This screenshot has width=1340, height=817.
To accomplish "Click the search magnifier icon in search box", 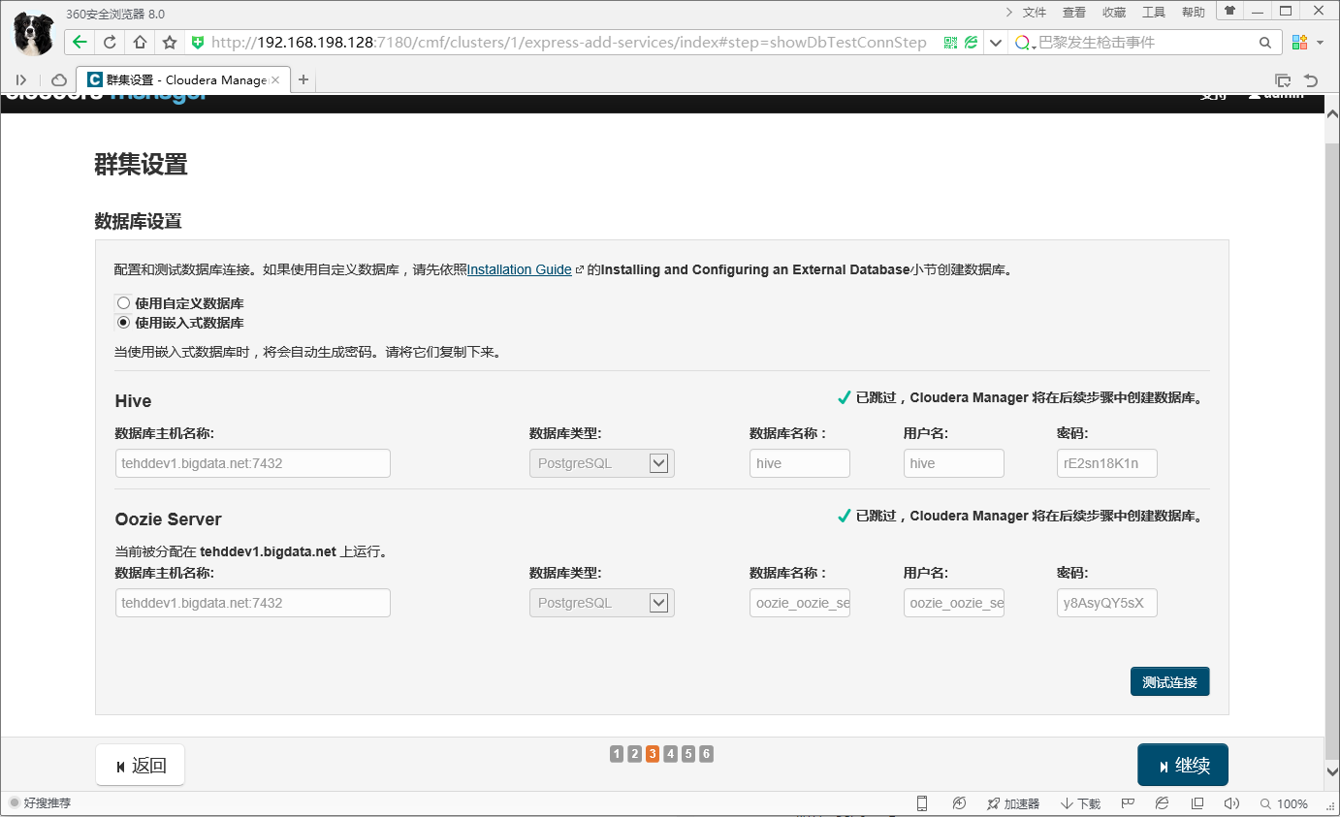I will pyautogui.click(x=1264, y=43).
